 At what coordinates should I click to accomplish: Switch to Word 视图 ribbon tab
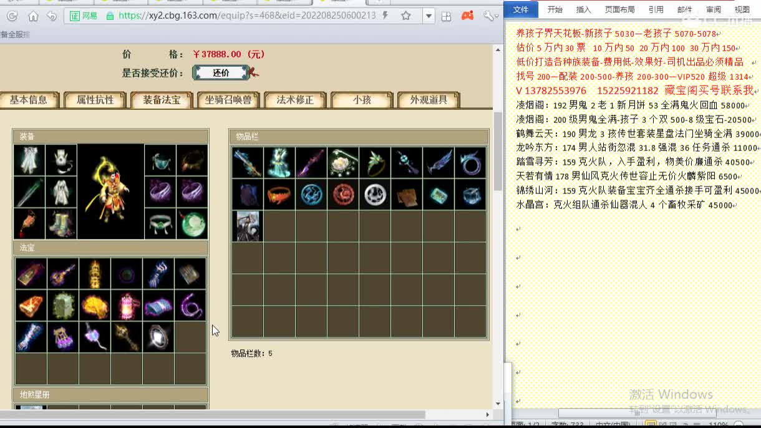[742, 9]
